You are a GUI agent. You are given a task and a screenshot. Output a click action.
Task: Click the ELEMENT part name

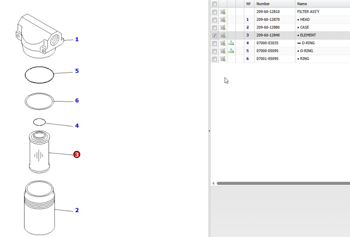click(x=308, y=35)
